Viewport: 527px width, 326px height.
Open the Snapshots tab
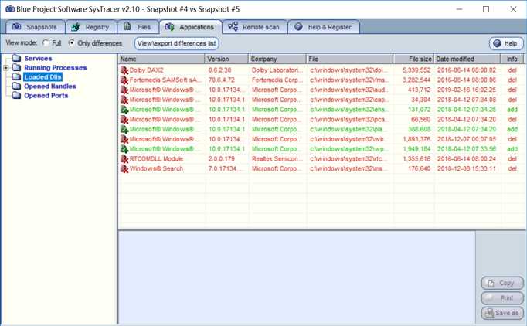[36, 27]
